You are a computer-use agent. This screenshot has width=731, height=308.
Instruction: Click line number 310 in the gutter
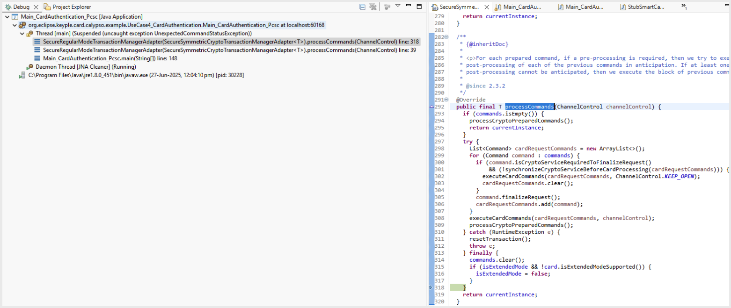[x=439, y=232]
